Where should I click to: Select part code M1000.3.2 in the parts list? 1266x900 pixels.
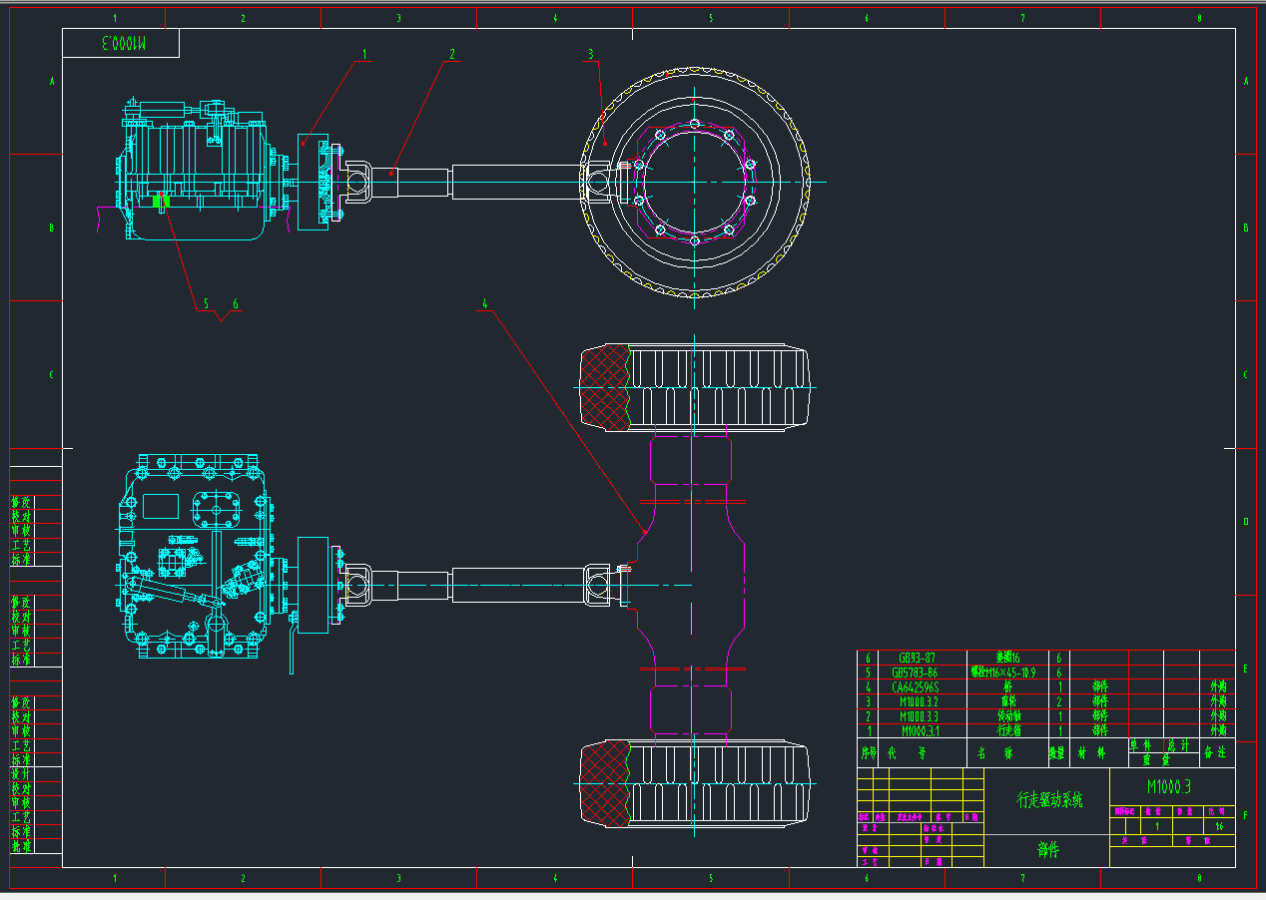[x=919, y=701]
